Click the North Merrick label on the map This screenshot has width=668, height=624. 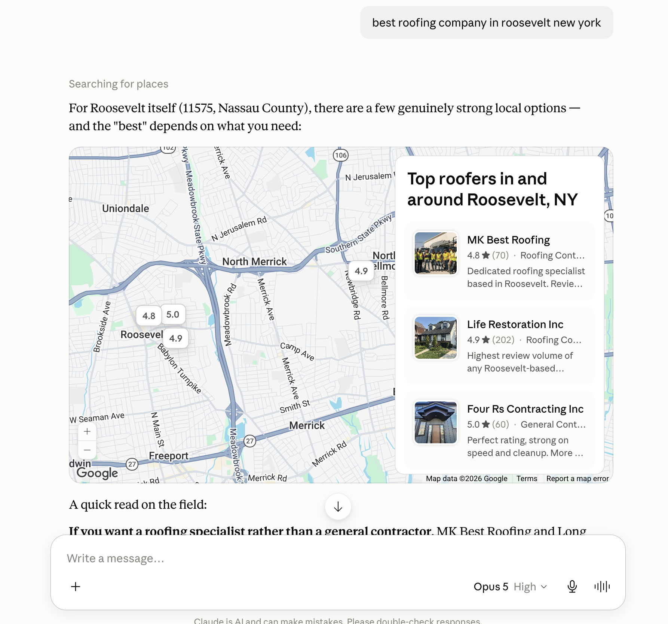pyautogui.click(x=254, y=261)
